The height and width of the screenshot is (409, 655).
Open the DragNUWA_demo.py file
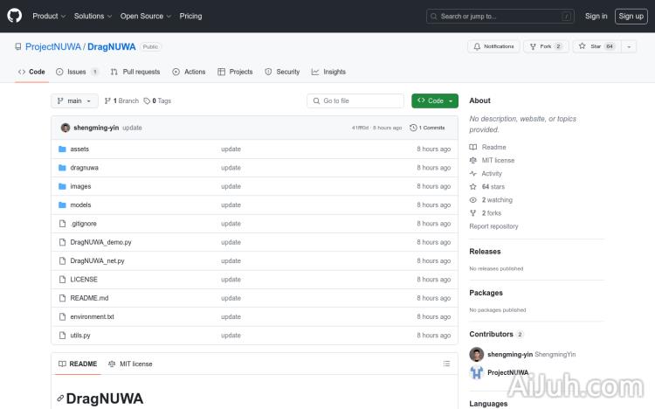click(100, 242)
